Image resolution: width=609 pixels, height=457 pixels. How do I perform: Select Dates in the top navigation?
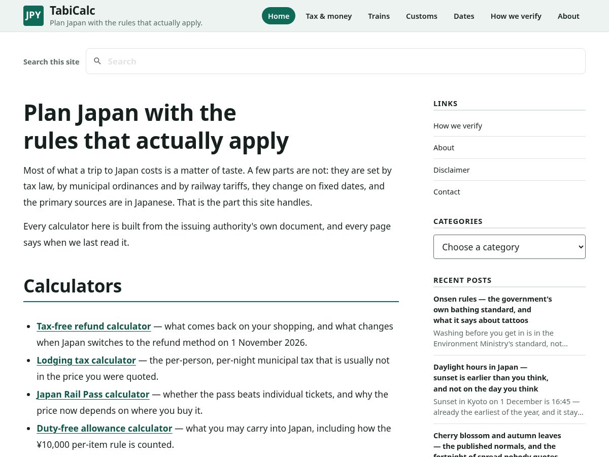(x=464, y=16)
